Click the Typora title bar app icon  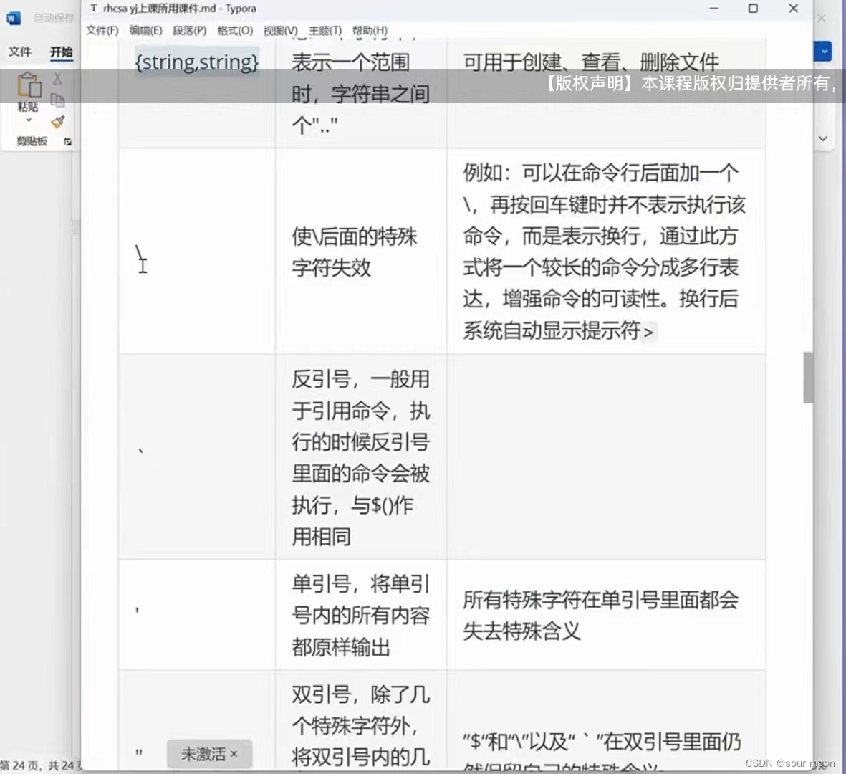(94, 8)
